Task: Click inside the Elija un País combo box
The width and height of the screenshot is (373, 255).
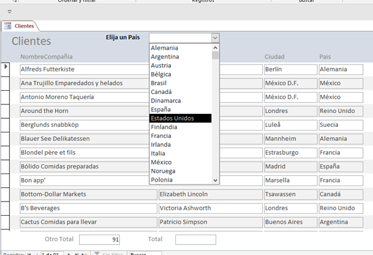Action: [x=180, y=38]
